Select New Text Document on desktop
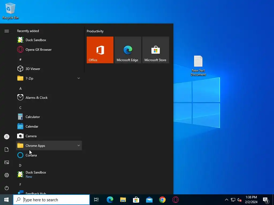Image resolution: width=274 pixels, height=205 pixels. point(198,66)
